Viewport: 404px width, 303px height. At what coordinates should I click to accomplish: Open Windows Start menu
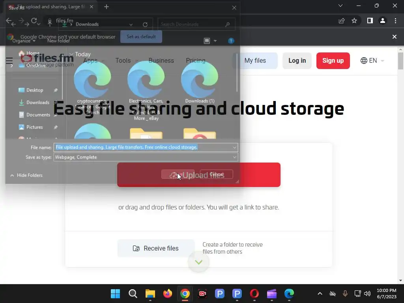[116, 294]
